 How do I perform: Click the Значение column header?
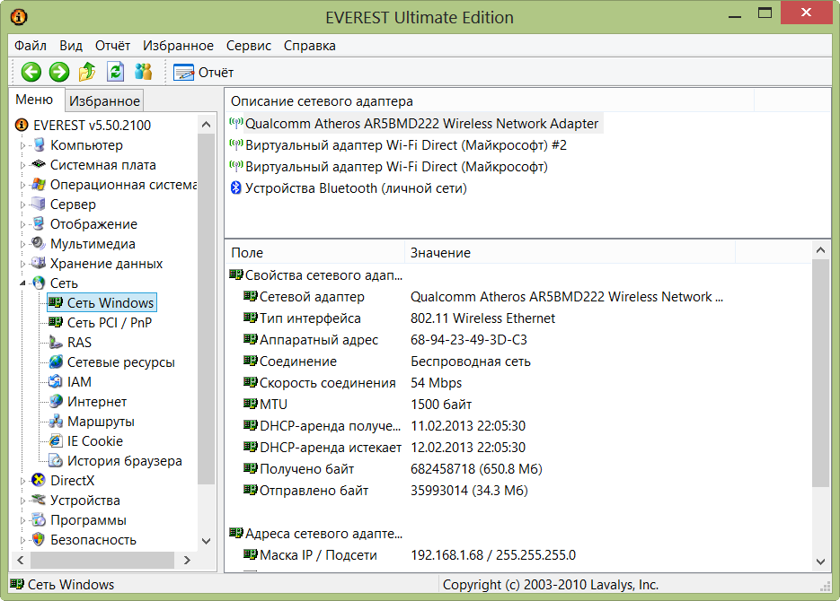pos(570,252)
